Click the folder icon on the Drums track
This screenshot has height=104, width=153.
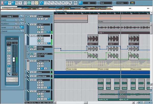click(28, 16)
